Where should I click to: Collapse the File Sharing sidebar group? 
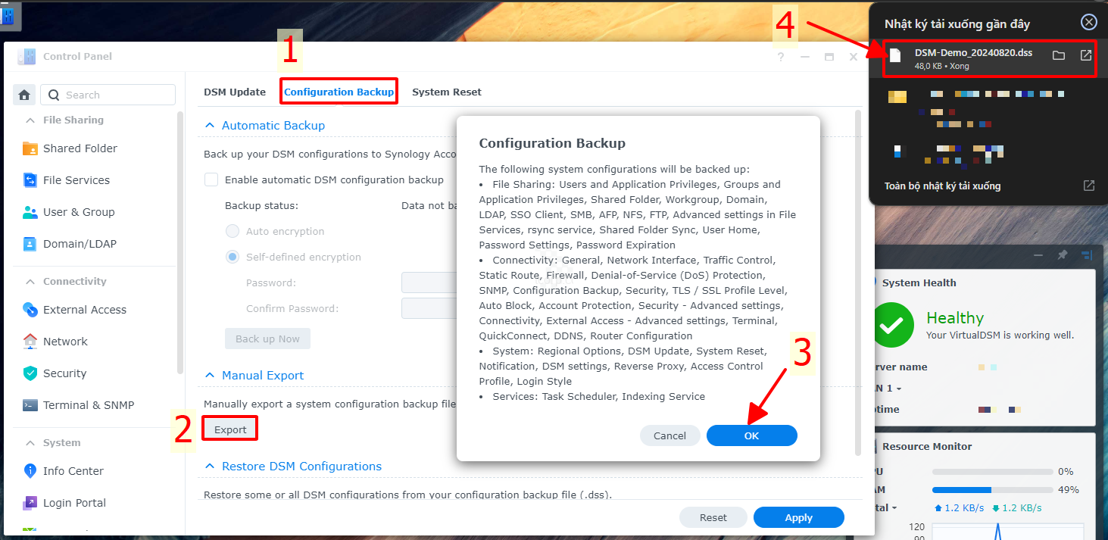(30, 120)
